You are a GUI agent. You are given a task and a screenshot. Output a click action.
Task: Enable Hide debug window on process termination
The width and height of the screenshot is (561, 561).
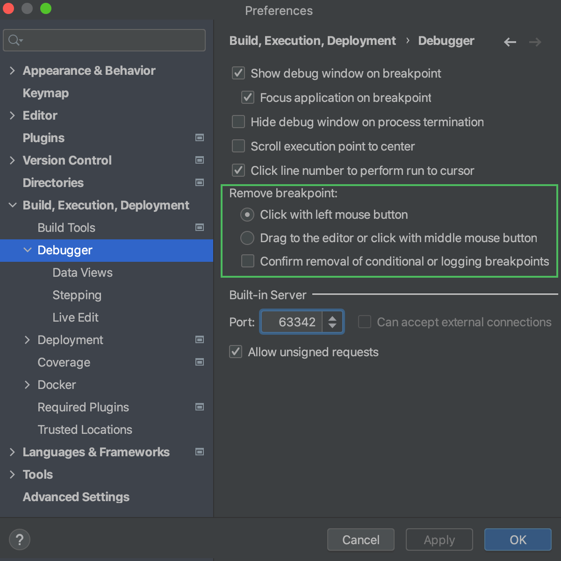point(238,122)
